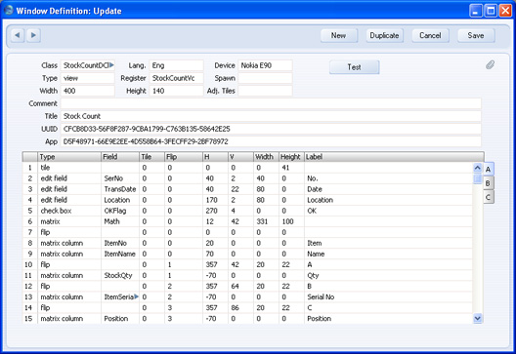Click the App identifier field

[x=271, y=141]
